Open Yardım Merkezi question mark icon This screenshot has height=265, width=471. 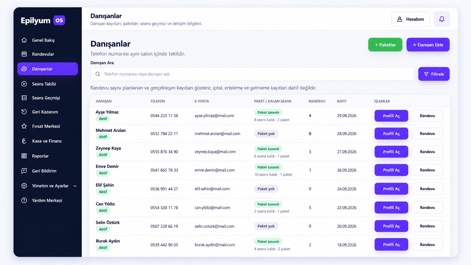coord(24,201)
